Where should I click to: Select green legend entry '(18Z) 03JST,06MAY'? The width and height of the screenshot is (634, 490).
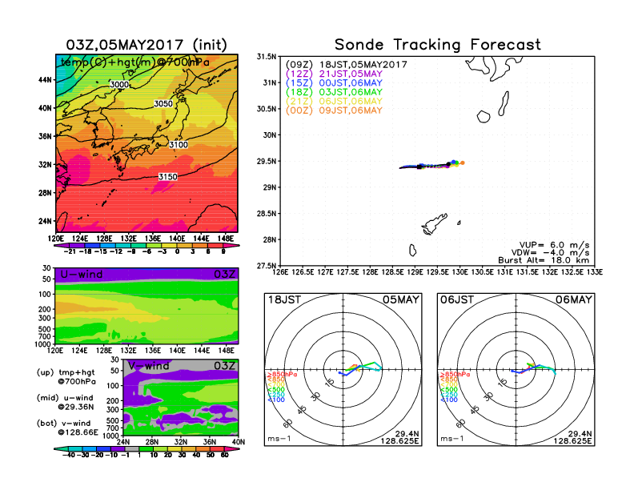pyautogui.click(x=334, y=92)
